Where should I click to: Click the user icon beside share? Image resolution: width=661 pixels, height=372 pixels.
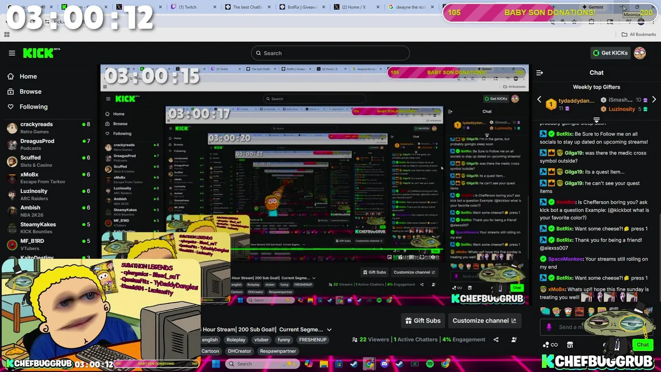coord(514,339)
